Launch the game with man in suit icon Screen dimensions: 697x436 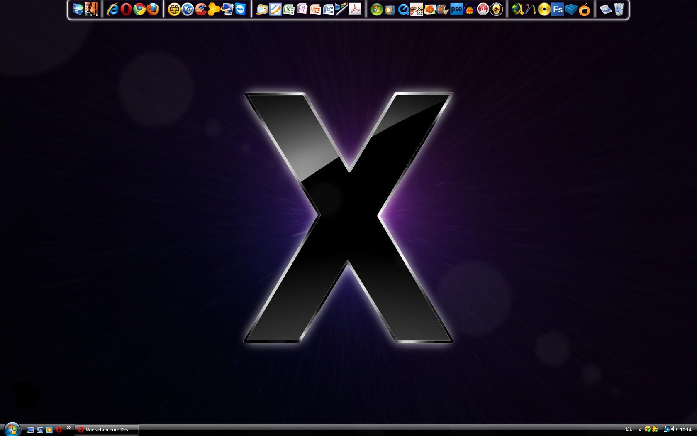tap(91, 9)
